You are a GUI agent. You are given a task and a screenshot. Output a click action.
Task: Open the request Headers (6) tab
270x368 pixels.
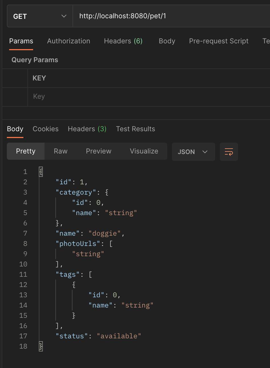(123, 41)
